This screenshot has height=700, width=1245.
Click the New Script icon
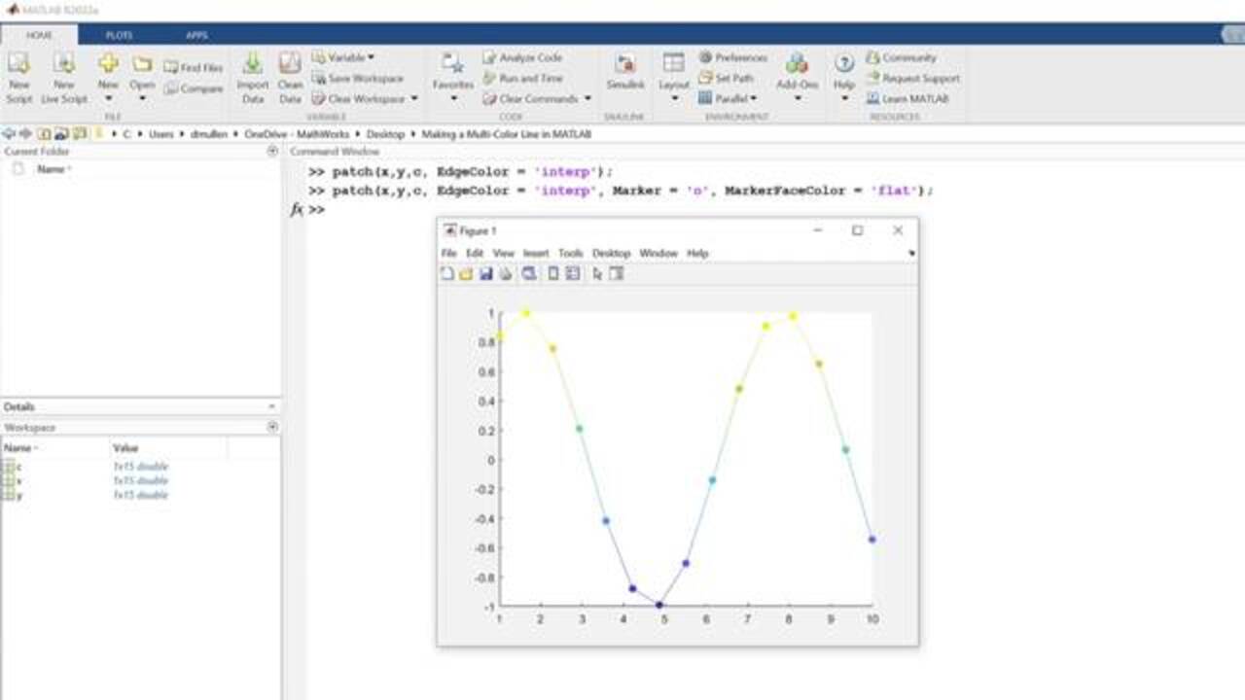pos(18,65)
